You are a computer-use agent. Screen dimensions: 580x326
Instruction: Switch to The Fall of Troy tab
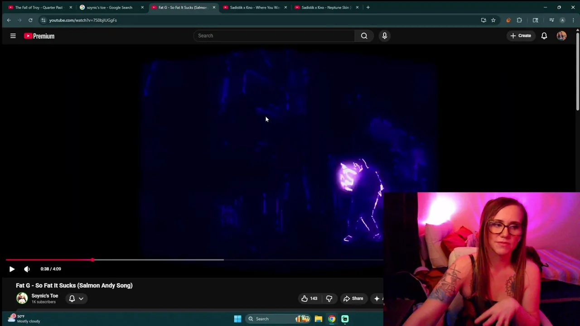coord(39,7)
